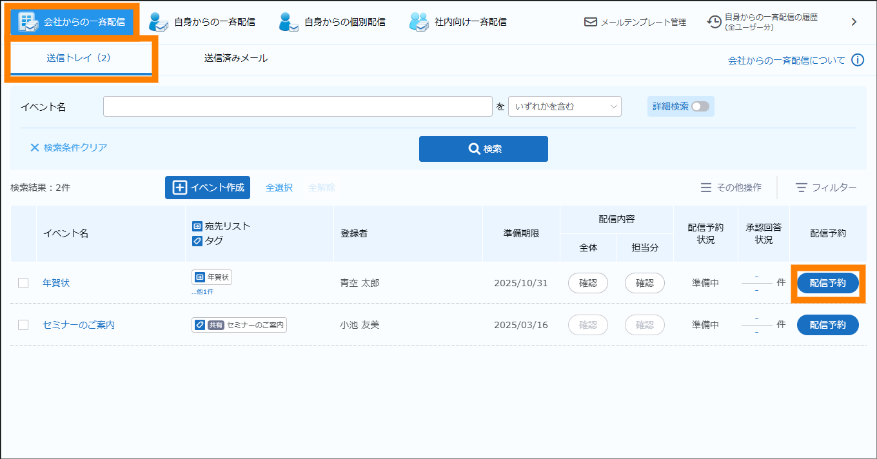Click the 検索条件クリア link
The height and width of the screenshot is (459, 877).
(69, 148)
